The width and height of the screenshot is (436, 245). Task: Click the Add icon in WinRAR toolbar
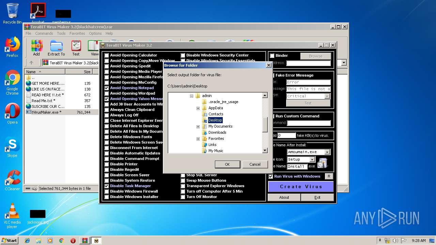coord(36,48)
